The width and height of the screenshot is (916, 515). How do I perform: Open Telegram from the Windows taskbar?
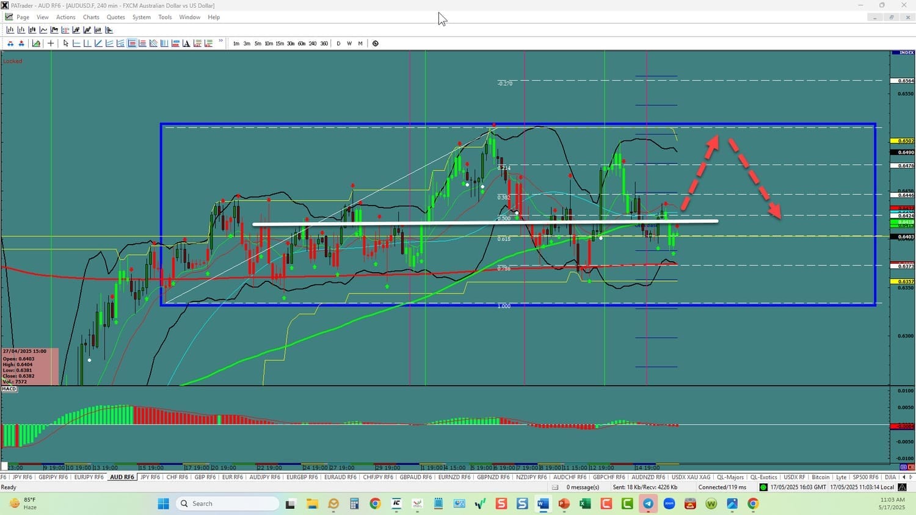648,503
